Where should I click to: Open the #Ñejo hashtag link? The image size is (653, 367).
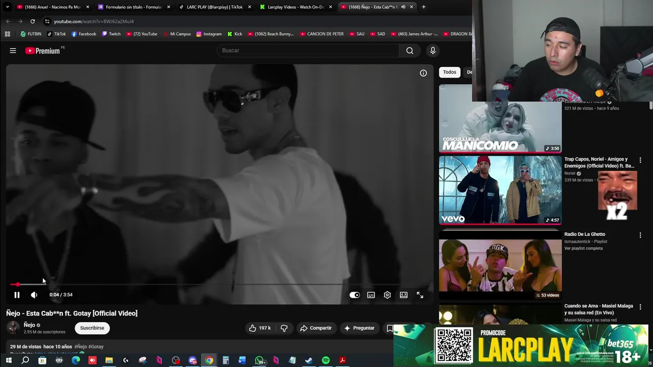[81, 347]
